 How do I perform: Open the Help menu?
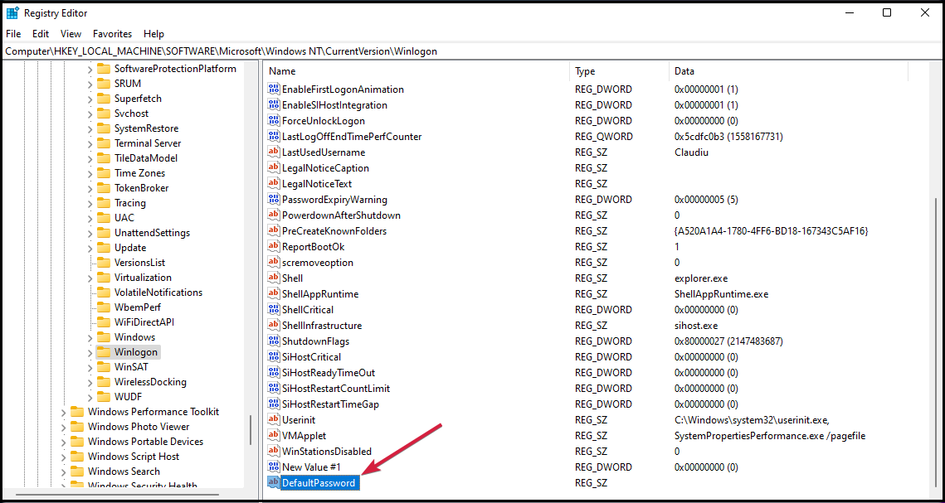point(153,34)
